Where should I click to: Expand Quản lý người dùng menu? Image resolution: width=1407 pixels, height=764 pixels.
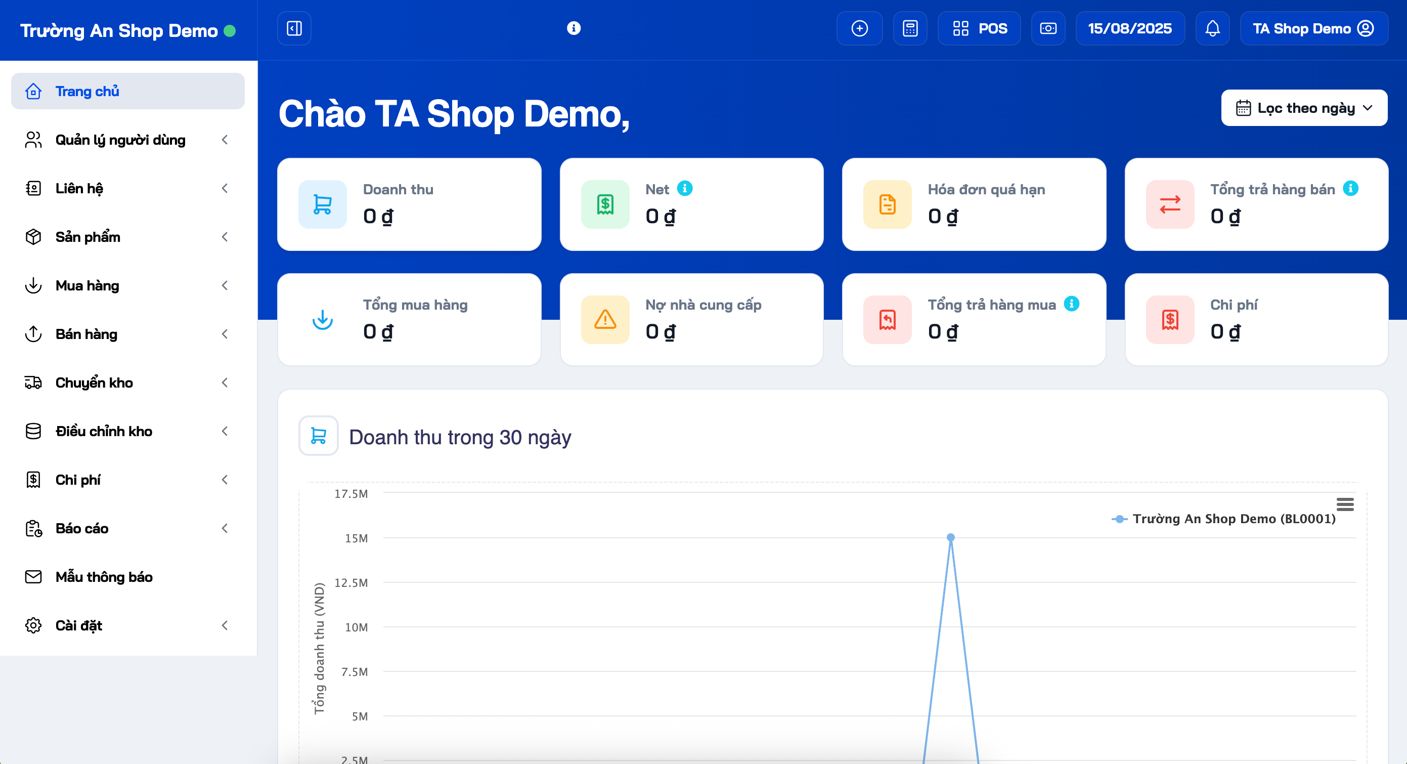point(121,140)
